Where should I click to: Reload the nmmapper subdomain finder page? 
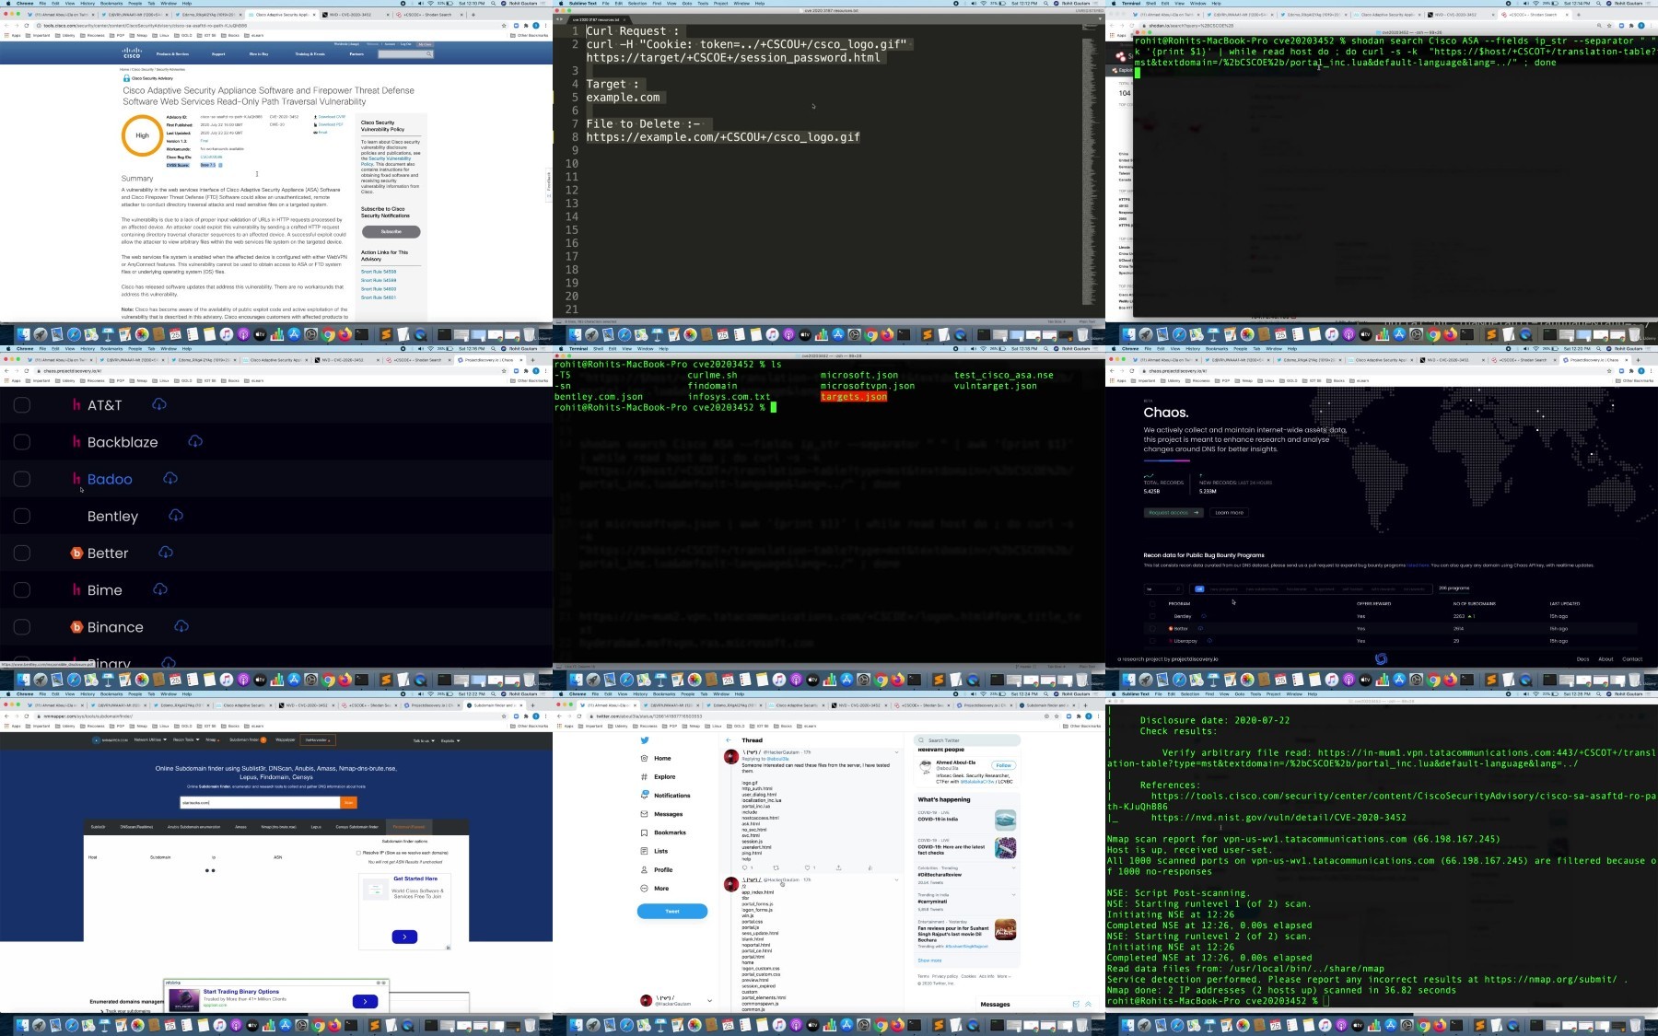click(26, 716)
